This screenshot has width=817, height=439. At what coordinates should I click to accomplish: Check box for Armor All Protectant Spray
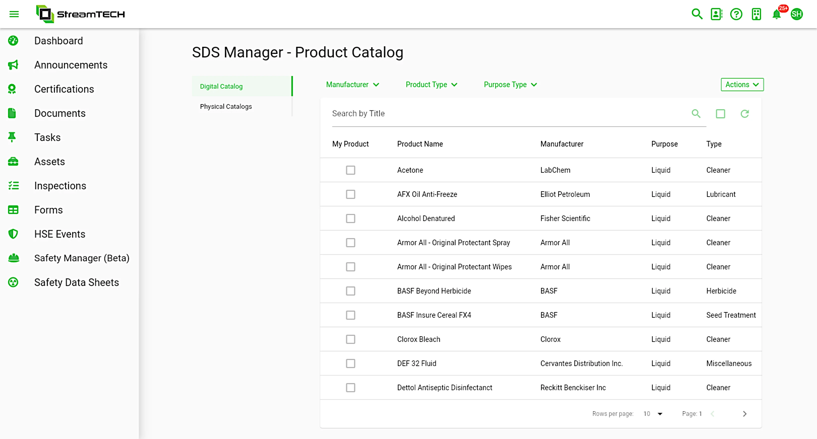tap(351, 243)
